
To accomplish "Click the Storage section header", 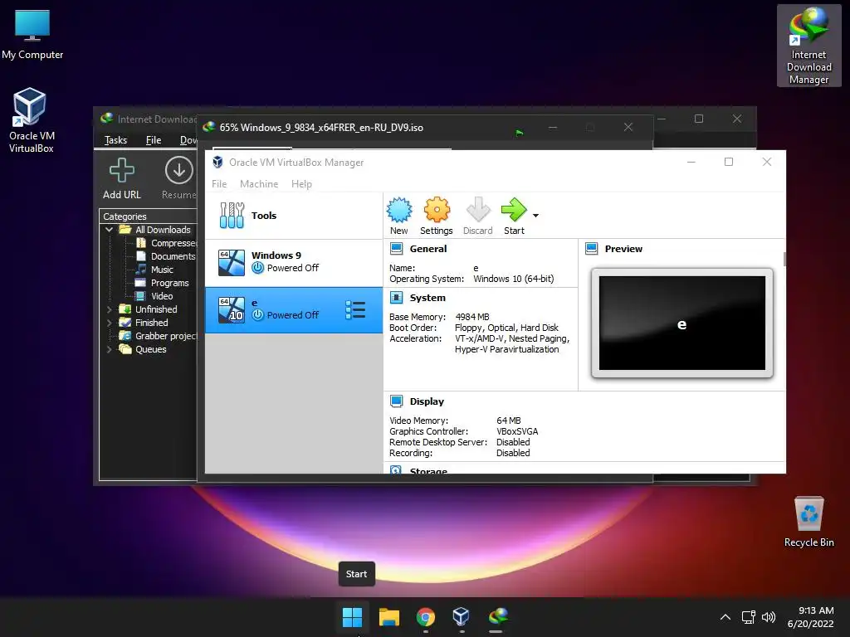I will tap(428, 470).
